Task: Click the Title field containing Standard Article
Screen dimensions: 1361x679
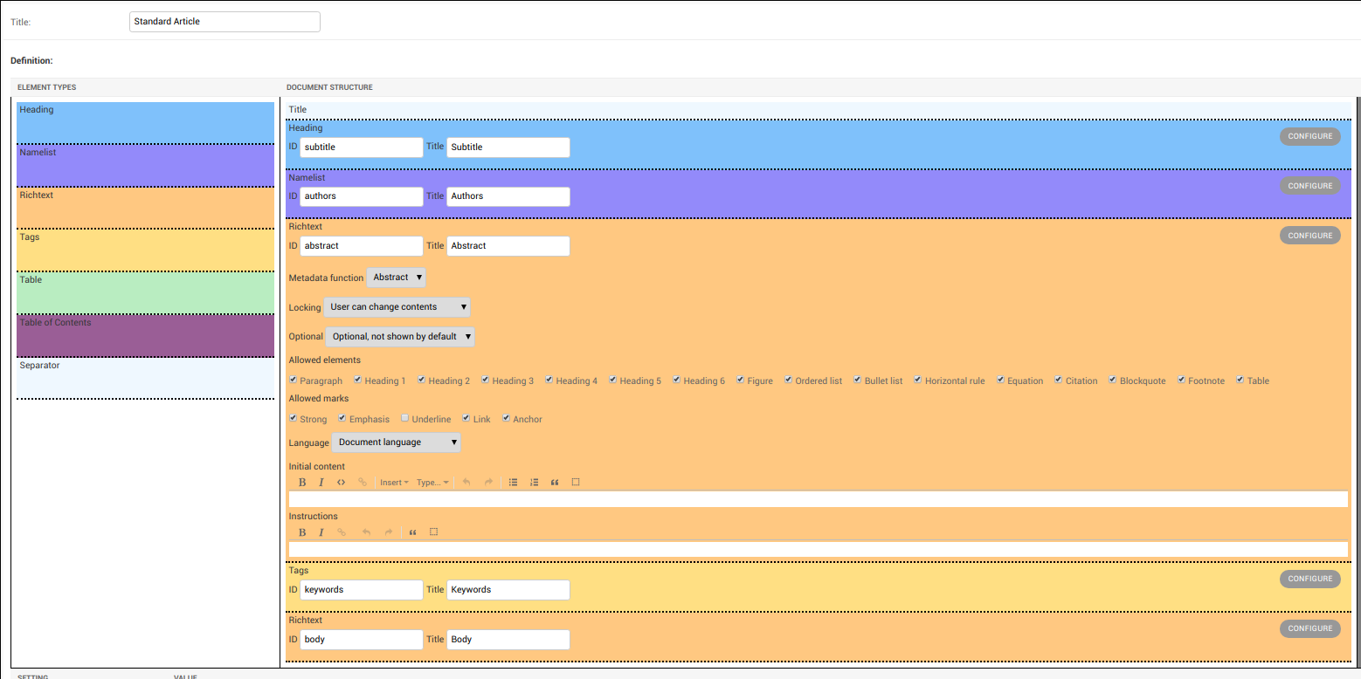Action: tap(224, 21)
